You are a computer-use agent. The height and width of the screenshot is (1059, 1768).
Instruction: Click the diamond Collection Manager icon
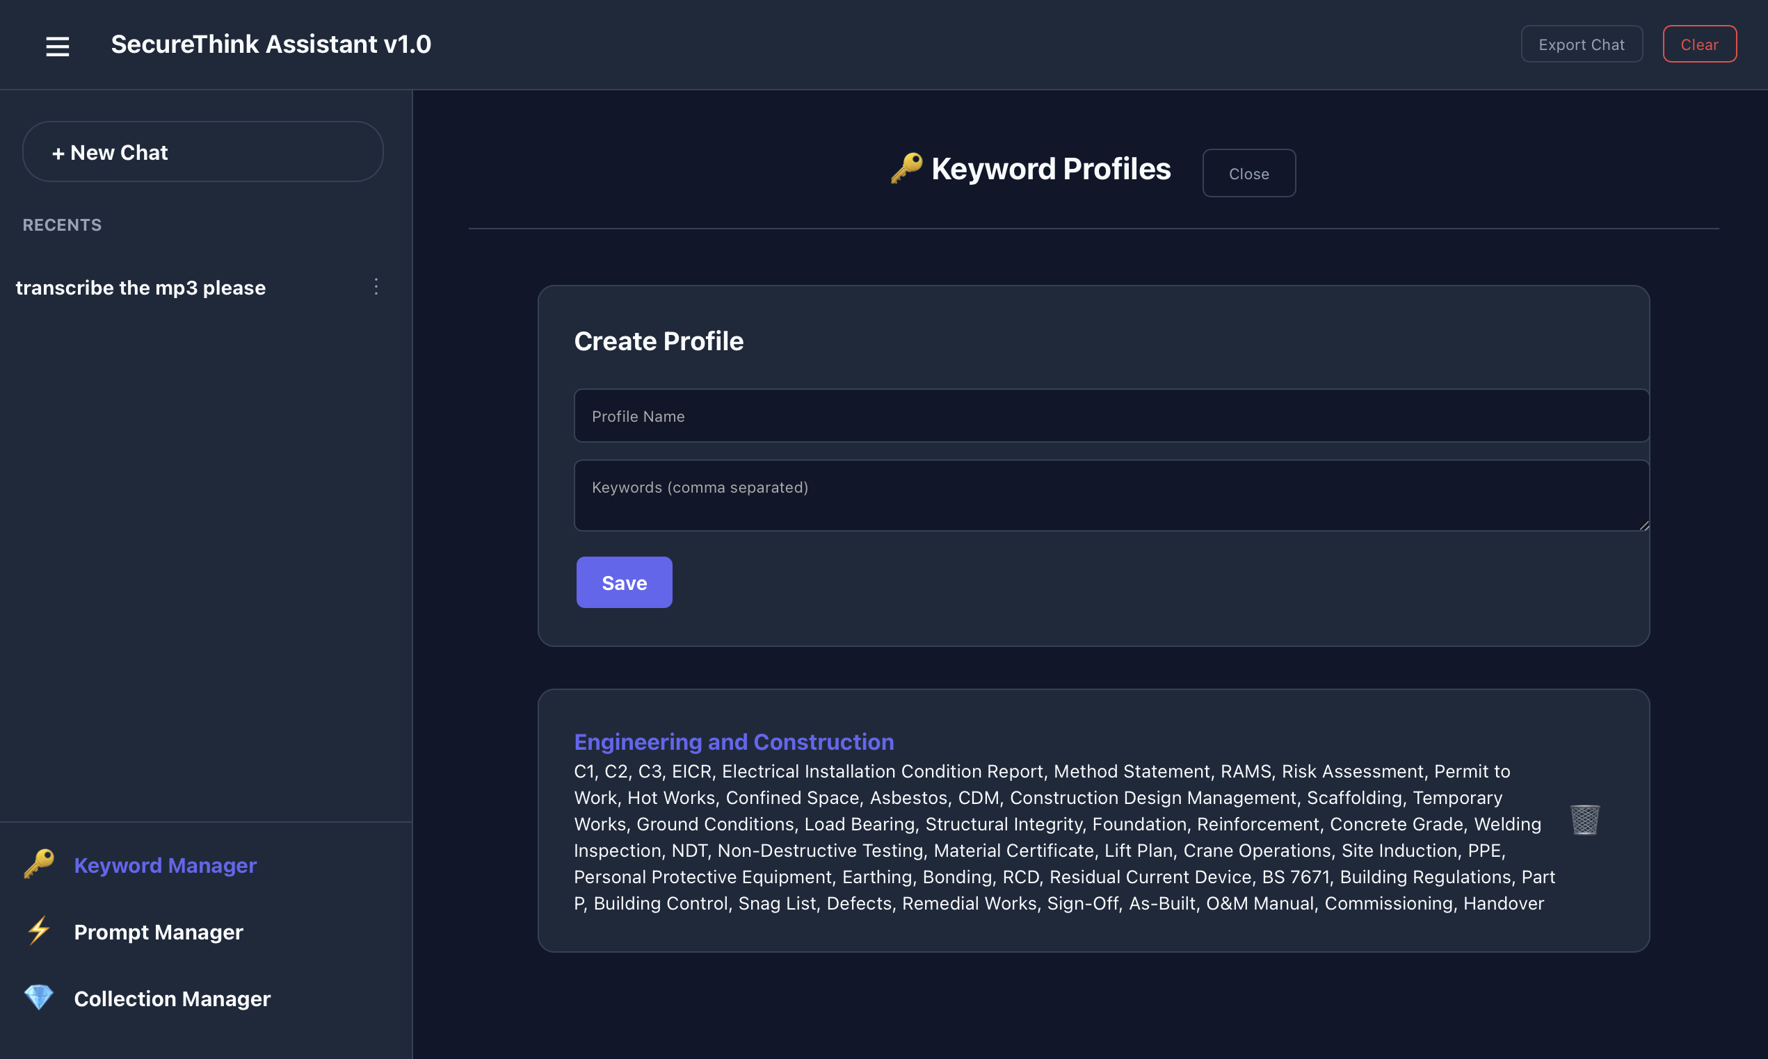tap(39, 998)
